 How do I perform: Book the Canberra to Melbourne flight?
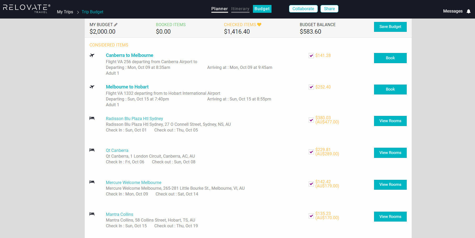click(x=390, y=58)
